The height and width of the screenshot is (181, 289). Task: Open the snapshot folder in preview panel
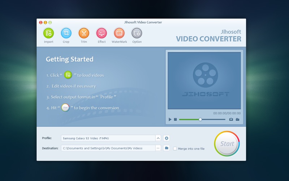coord(238,119)
